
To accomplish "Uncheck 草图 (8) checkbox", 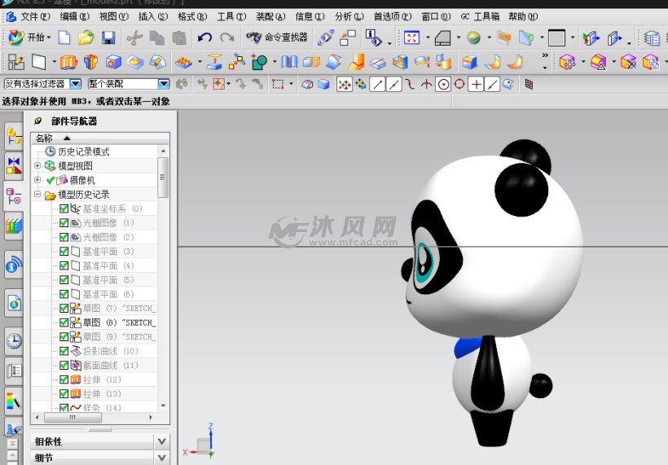I will (x=64, y=322).
